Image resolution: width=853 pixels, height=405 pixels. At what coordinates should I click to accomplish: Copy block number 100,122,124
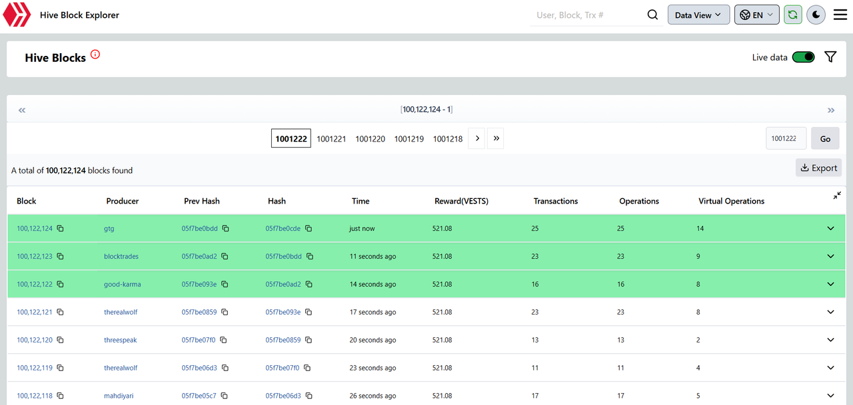(61, 229)
